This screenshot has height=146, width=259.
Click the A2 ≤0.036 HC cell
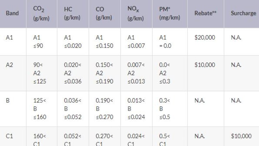[73, 73]
